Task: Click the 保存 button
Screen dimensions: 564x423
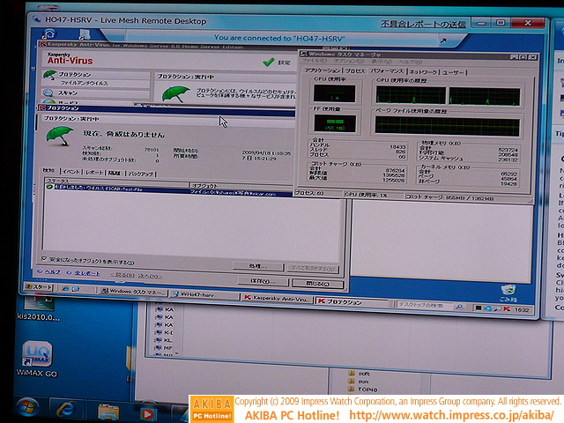Action: [x=256, y=282]
